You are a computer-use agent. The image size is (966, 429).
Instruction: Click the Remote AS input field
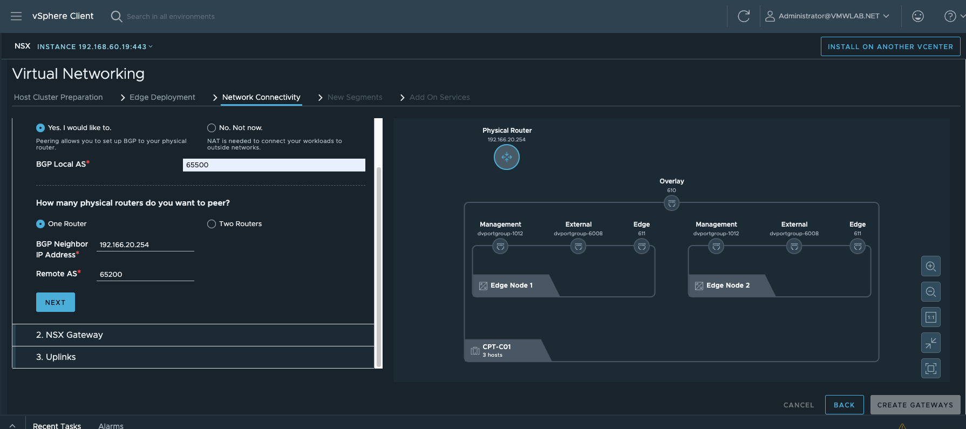coord(145,274)
